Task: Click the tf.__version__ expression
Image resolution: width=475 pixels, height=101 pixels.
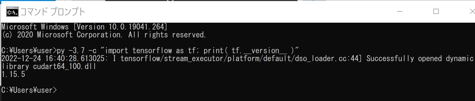Action: (x=259, y=51)
